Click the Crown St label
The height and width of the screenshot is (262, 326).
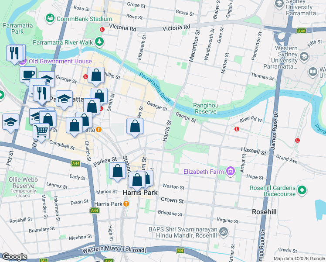point(172,200)
